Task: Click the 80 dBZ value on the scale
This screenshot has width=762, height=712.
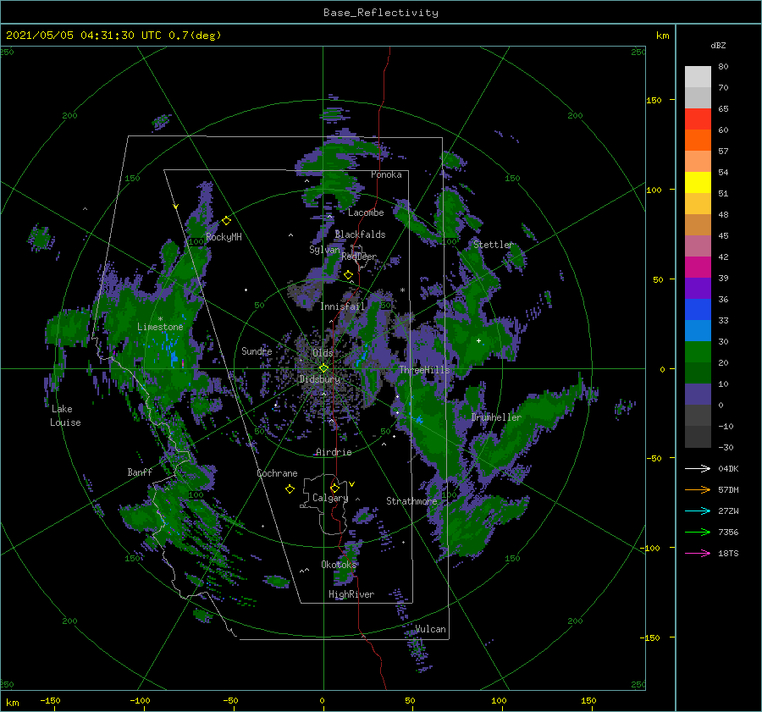Action: (723, 66)
